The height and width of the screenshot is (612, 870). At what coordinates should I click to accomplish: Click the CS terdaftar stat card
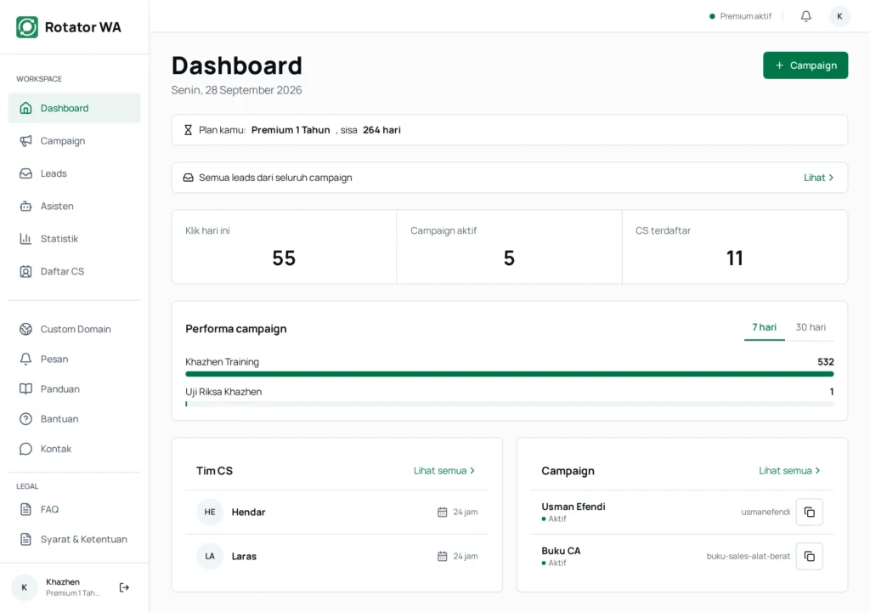[x=735, y=246]
